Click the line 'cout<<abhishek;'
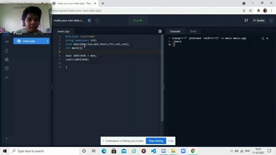Viewport: 276px width, 155px height. pyautogui.click(x=77, y=59)
